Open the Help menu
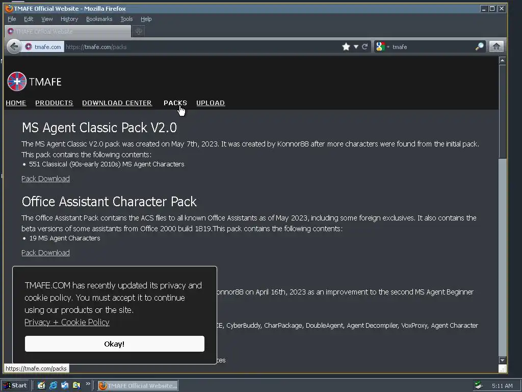522x392 pixels. (146, 19)
